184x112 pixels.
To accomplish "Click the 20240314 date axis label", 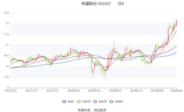I will coord(136,91).
